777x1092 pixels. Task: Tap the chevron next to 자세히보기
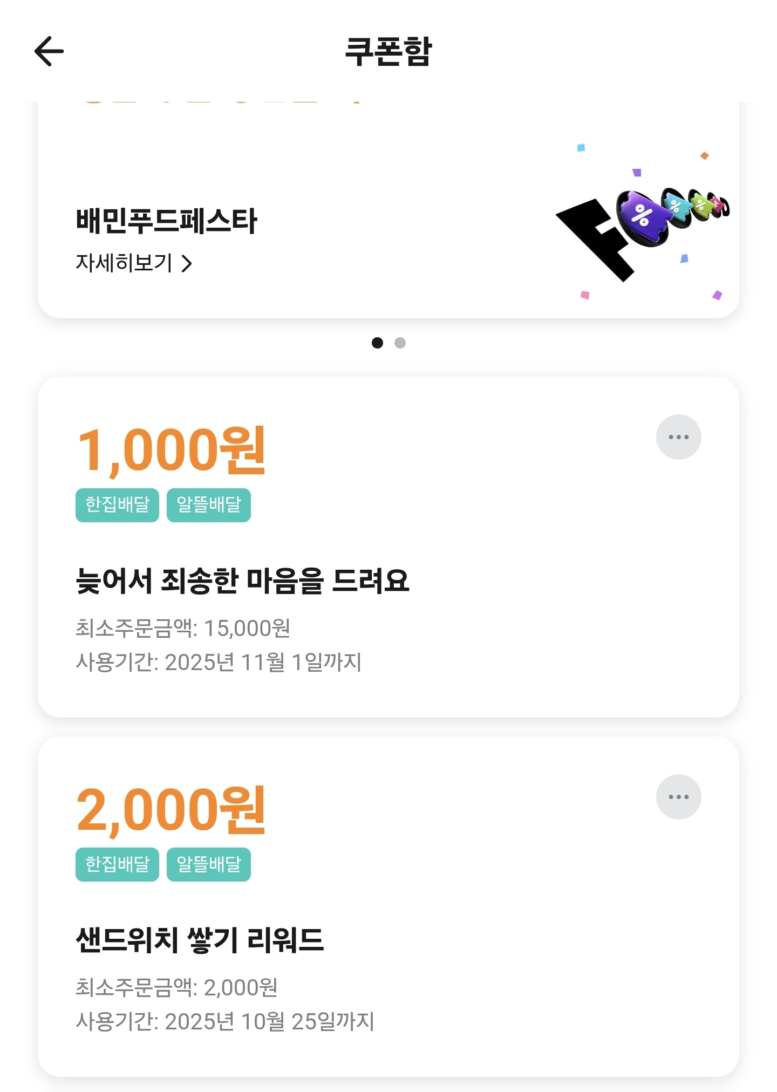click(x=187, y=264)
